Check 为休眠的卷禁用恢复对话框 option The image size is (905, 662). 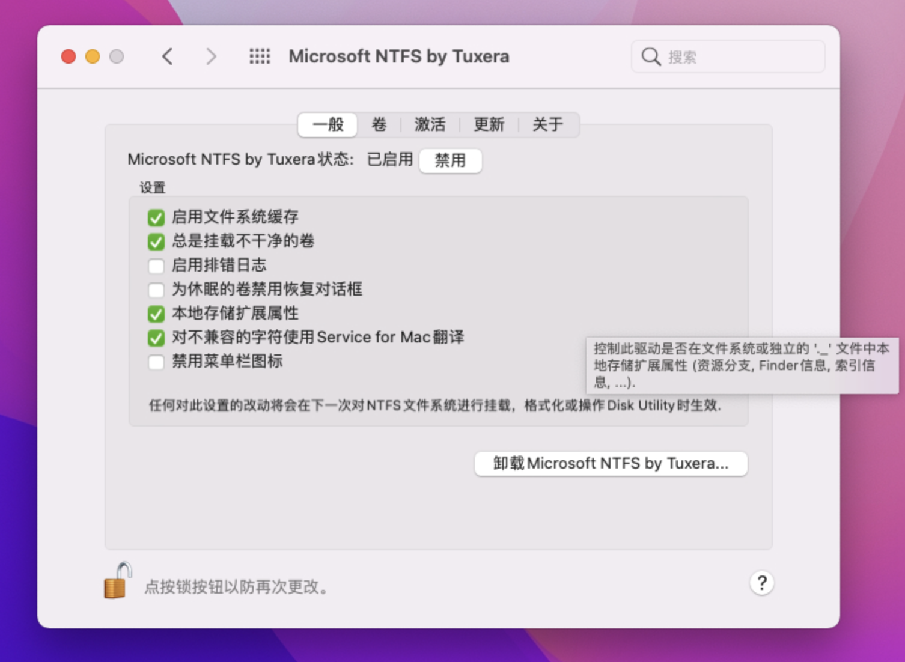[x=156, y=290]
